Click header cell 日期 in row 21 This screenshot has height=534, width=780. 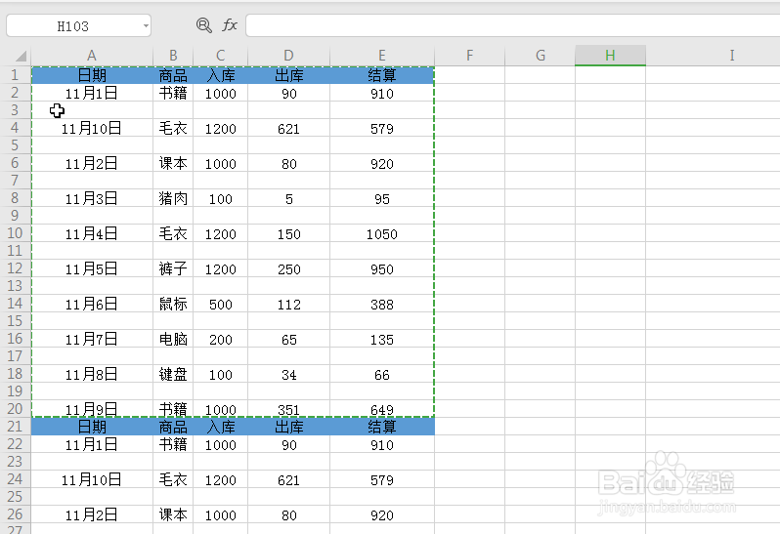pos(92,427)
